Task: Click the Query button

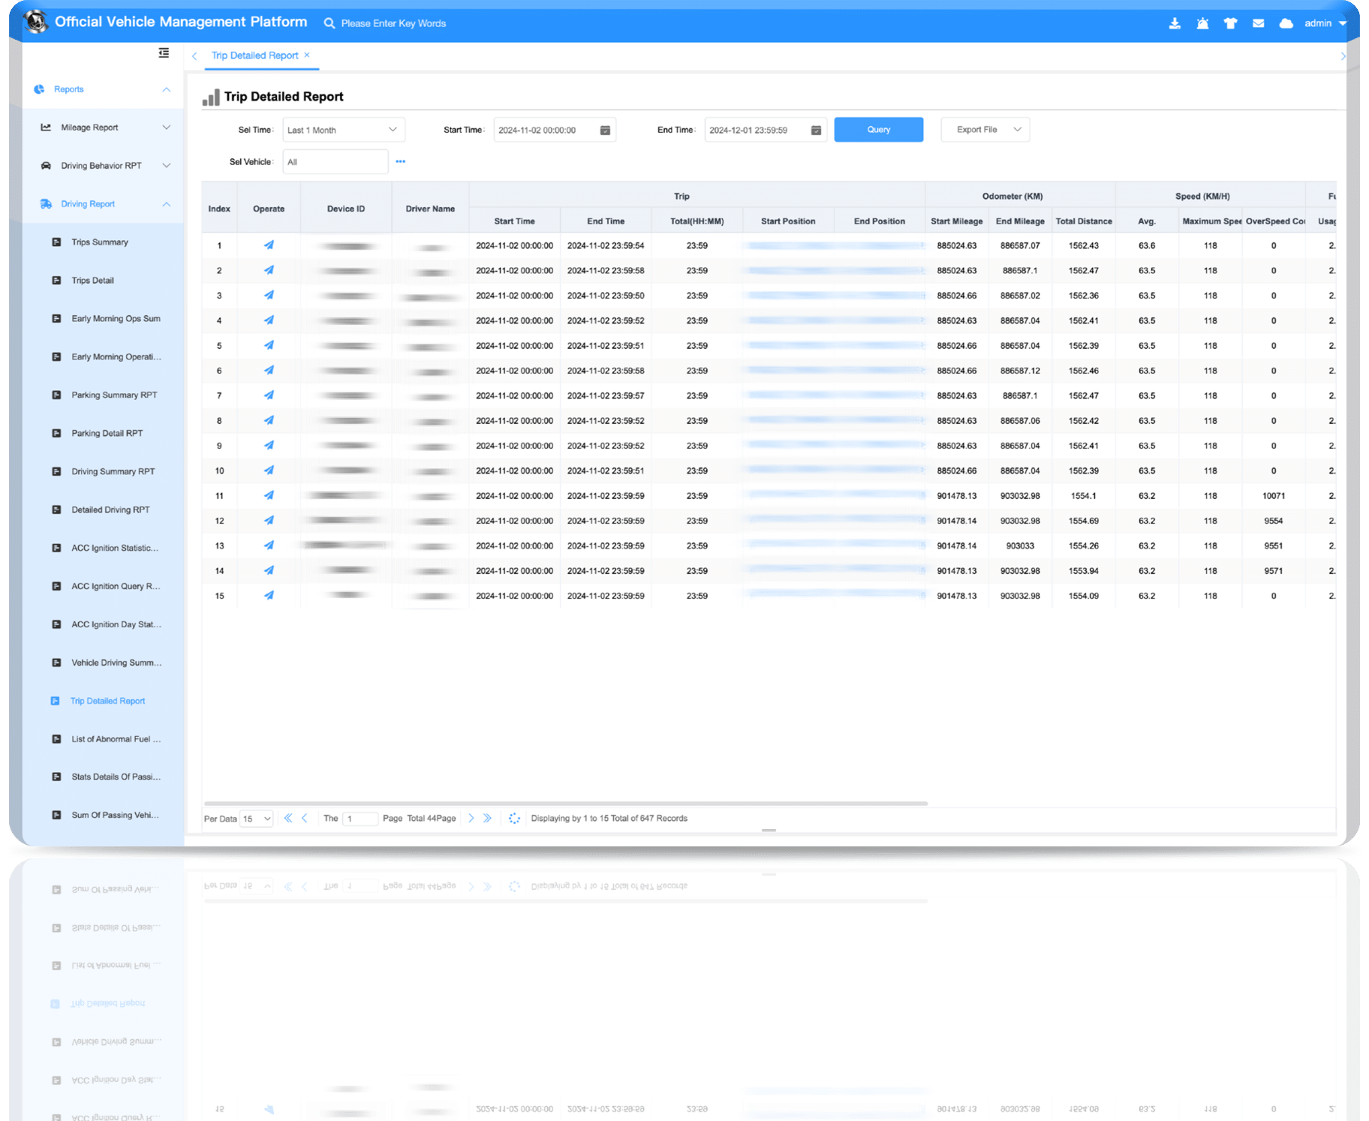Action: point(878,130)
